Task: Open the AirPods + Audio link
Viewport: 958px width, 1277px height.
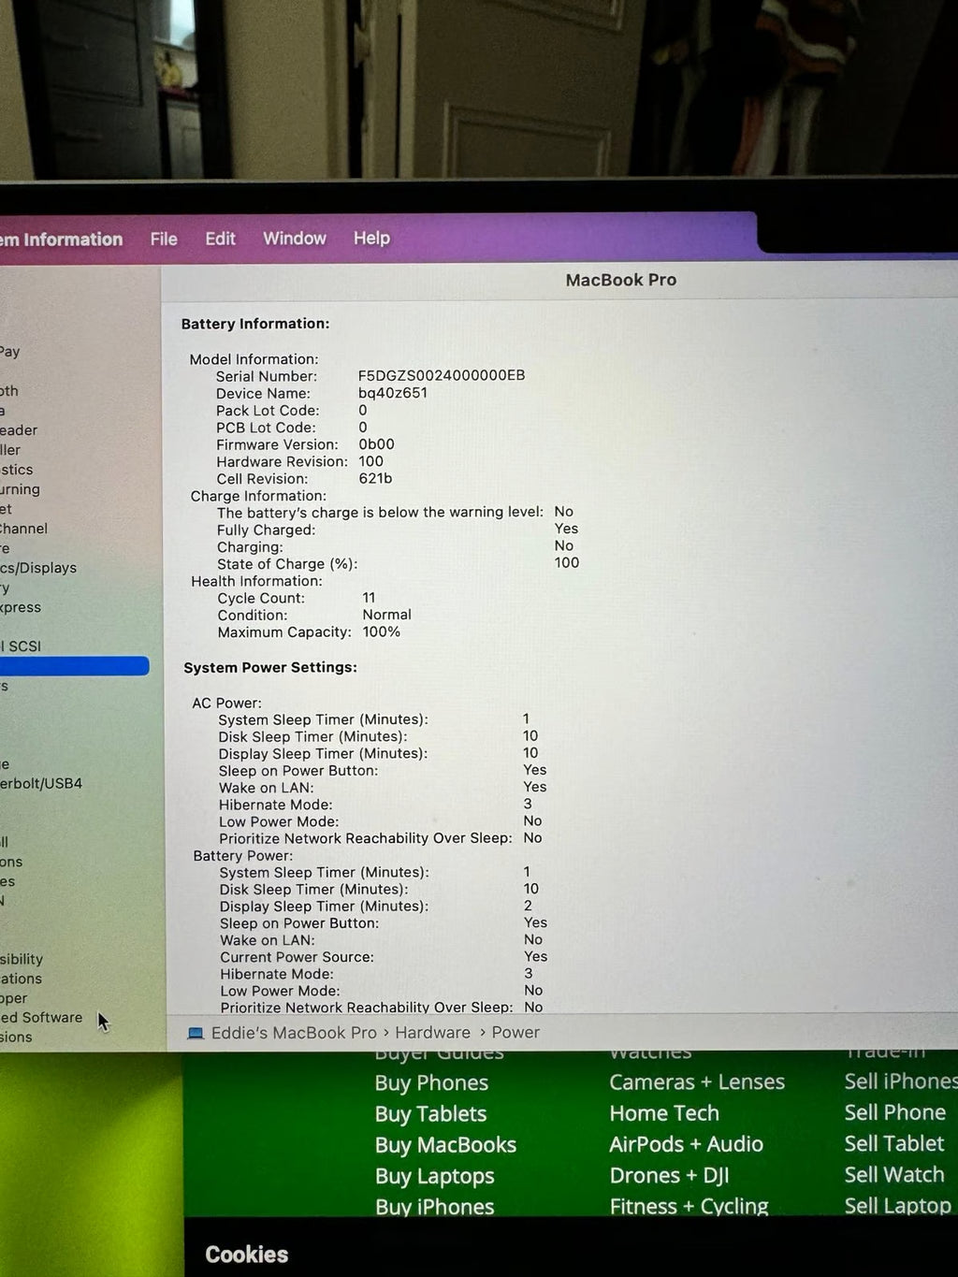Action: coord(686,1144)
